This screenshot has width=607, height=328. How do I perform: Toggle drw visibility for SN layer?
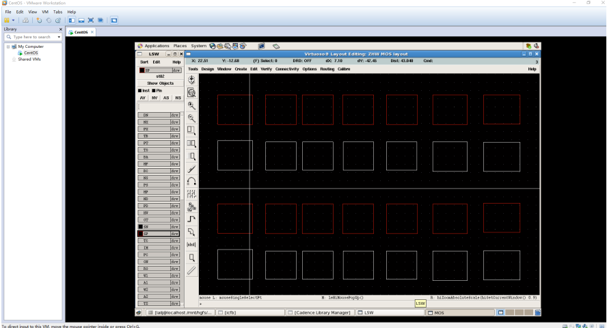[x=175, y=227]
